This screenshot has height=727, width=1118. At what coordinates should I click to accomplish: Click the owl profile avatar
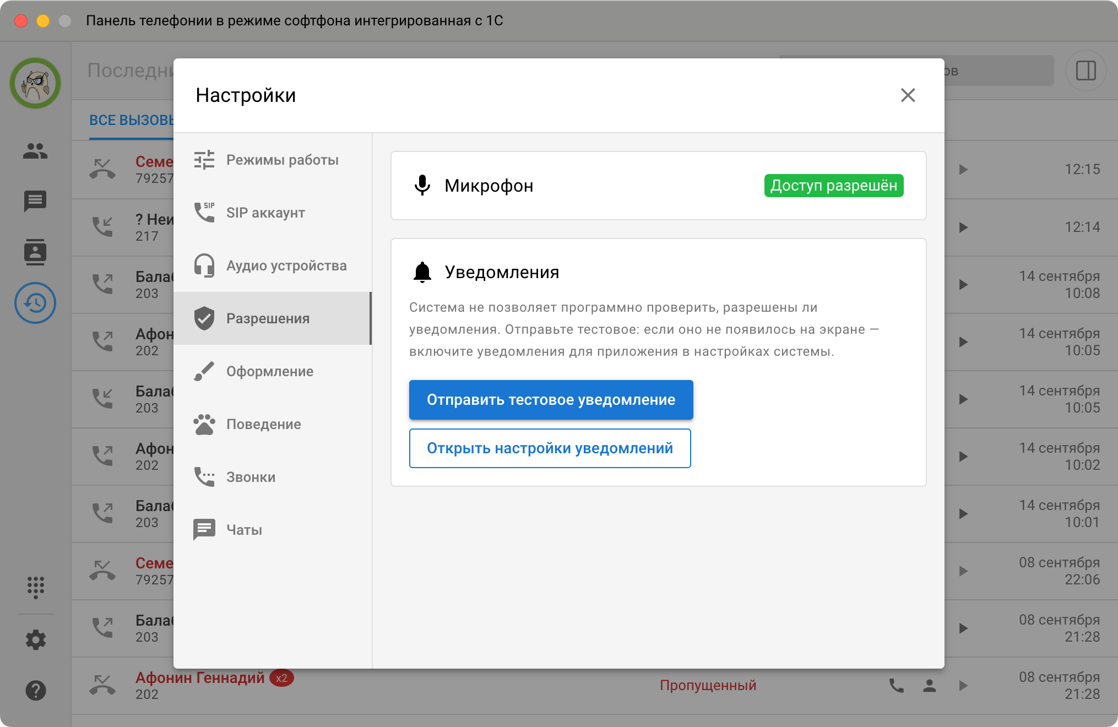coord(35,83)
